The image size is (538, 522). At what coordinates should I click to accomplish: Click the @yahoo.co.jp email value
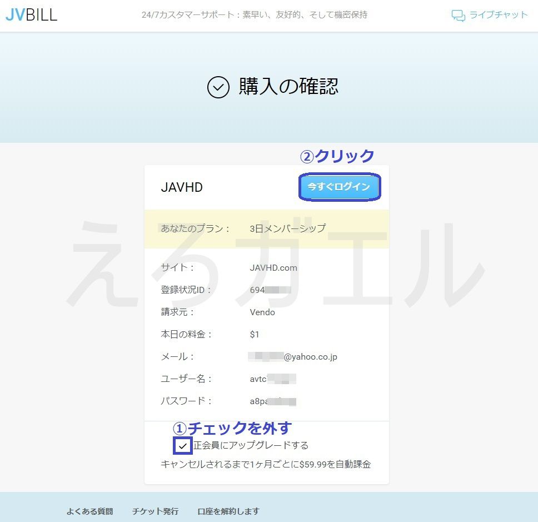pos(293,356)
